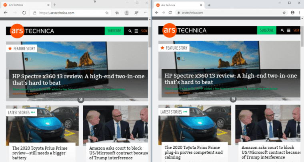Reload the page in the Chrome window
Image resolution: width=304 pixels, height=162 pixels.
tap(170, 12)
